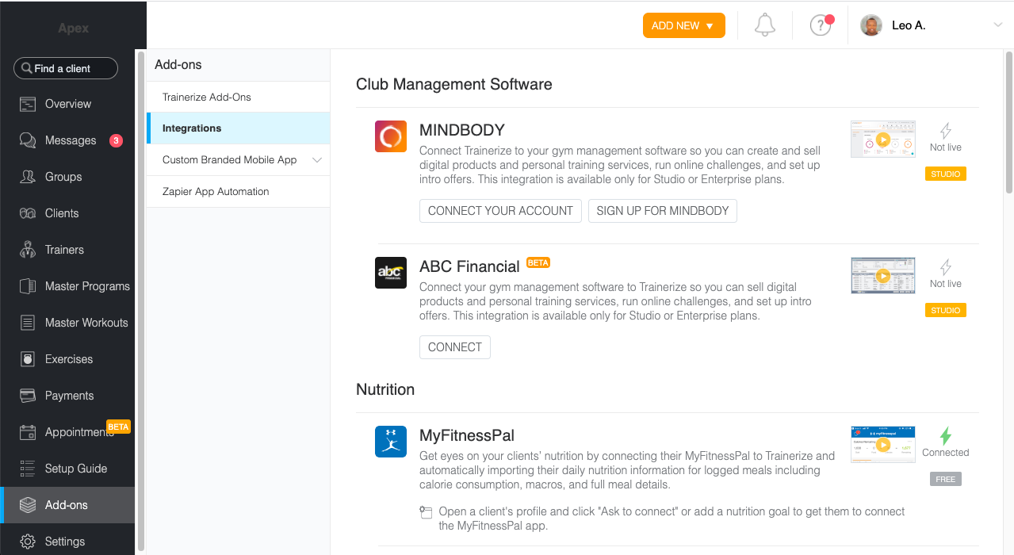This screenshot has height=555, width=1014.
Task: Click the ABC Financial logo icon
Action: pos(391,273)
